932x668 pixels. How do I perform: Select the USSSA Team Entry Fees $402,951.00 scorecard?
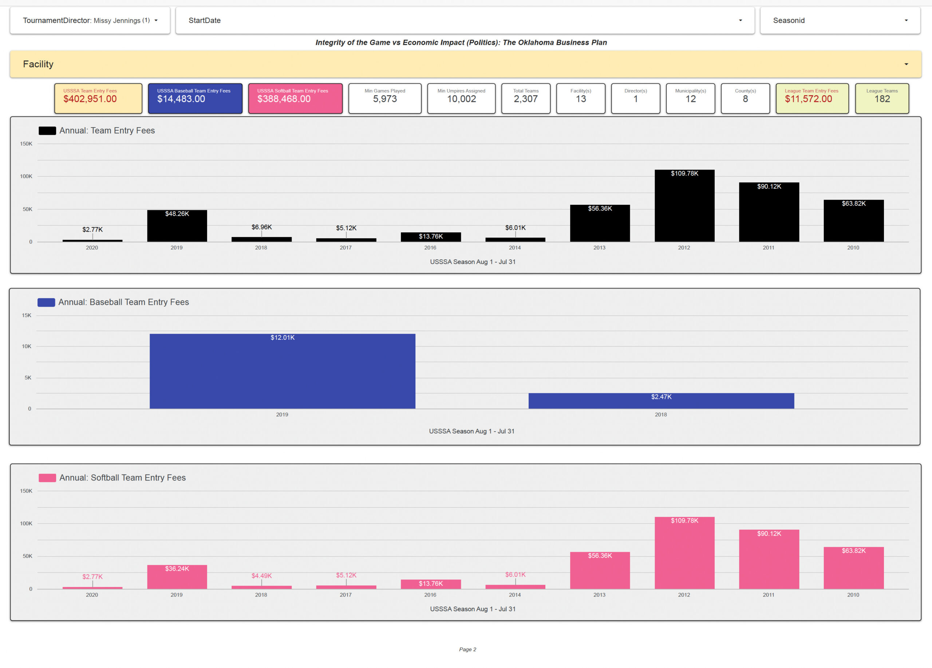pyautogui.click(x=98, y=98)
